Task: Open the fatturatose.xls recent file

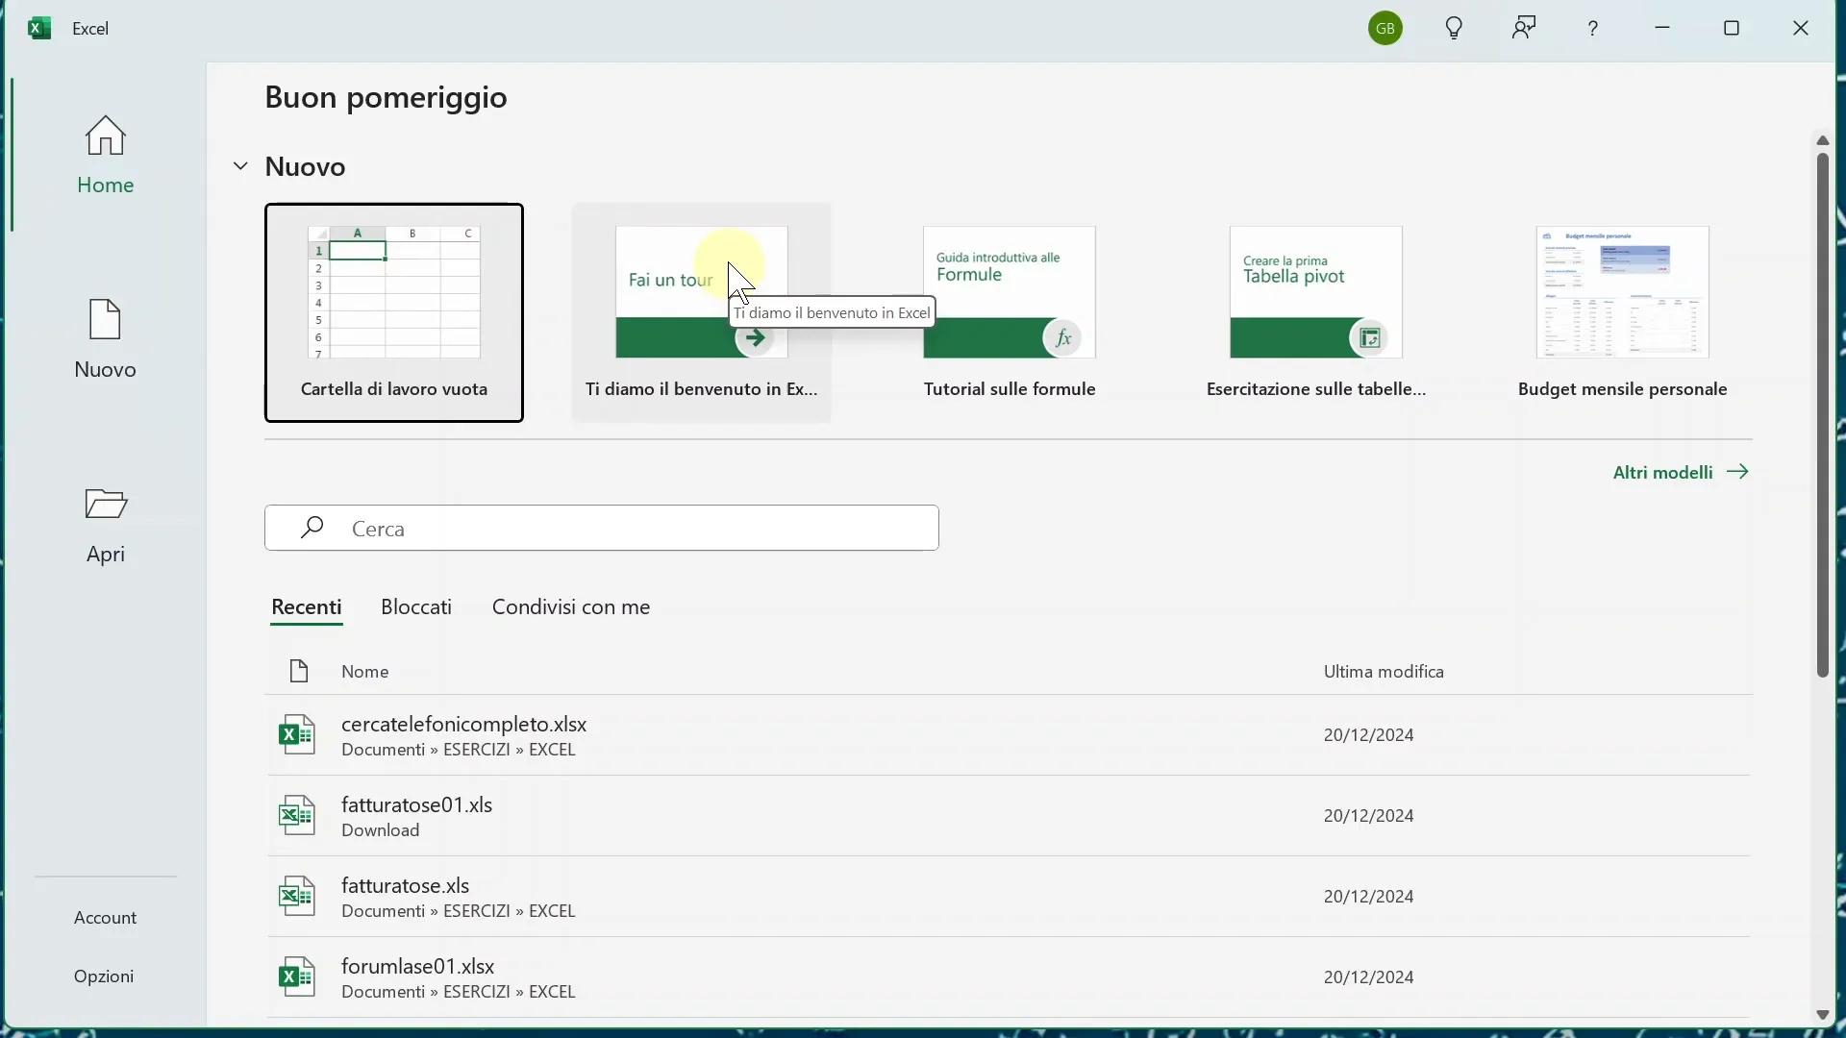Action: point(1009,898)
